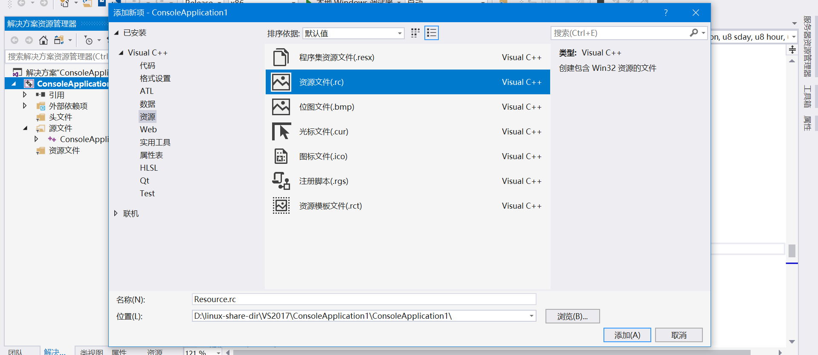Screen dimensions: 818x355
Task: Select the Web category
Action: click(x=148, y=129)
